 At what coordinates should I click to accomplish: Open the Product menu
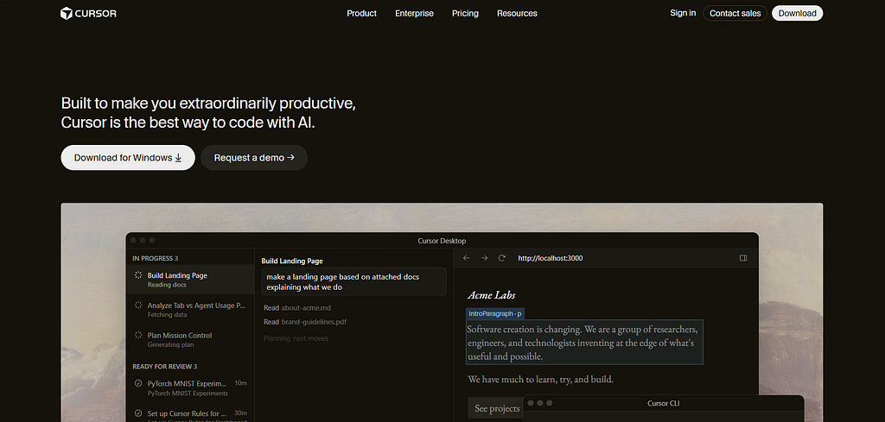click(362, 13)
